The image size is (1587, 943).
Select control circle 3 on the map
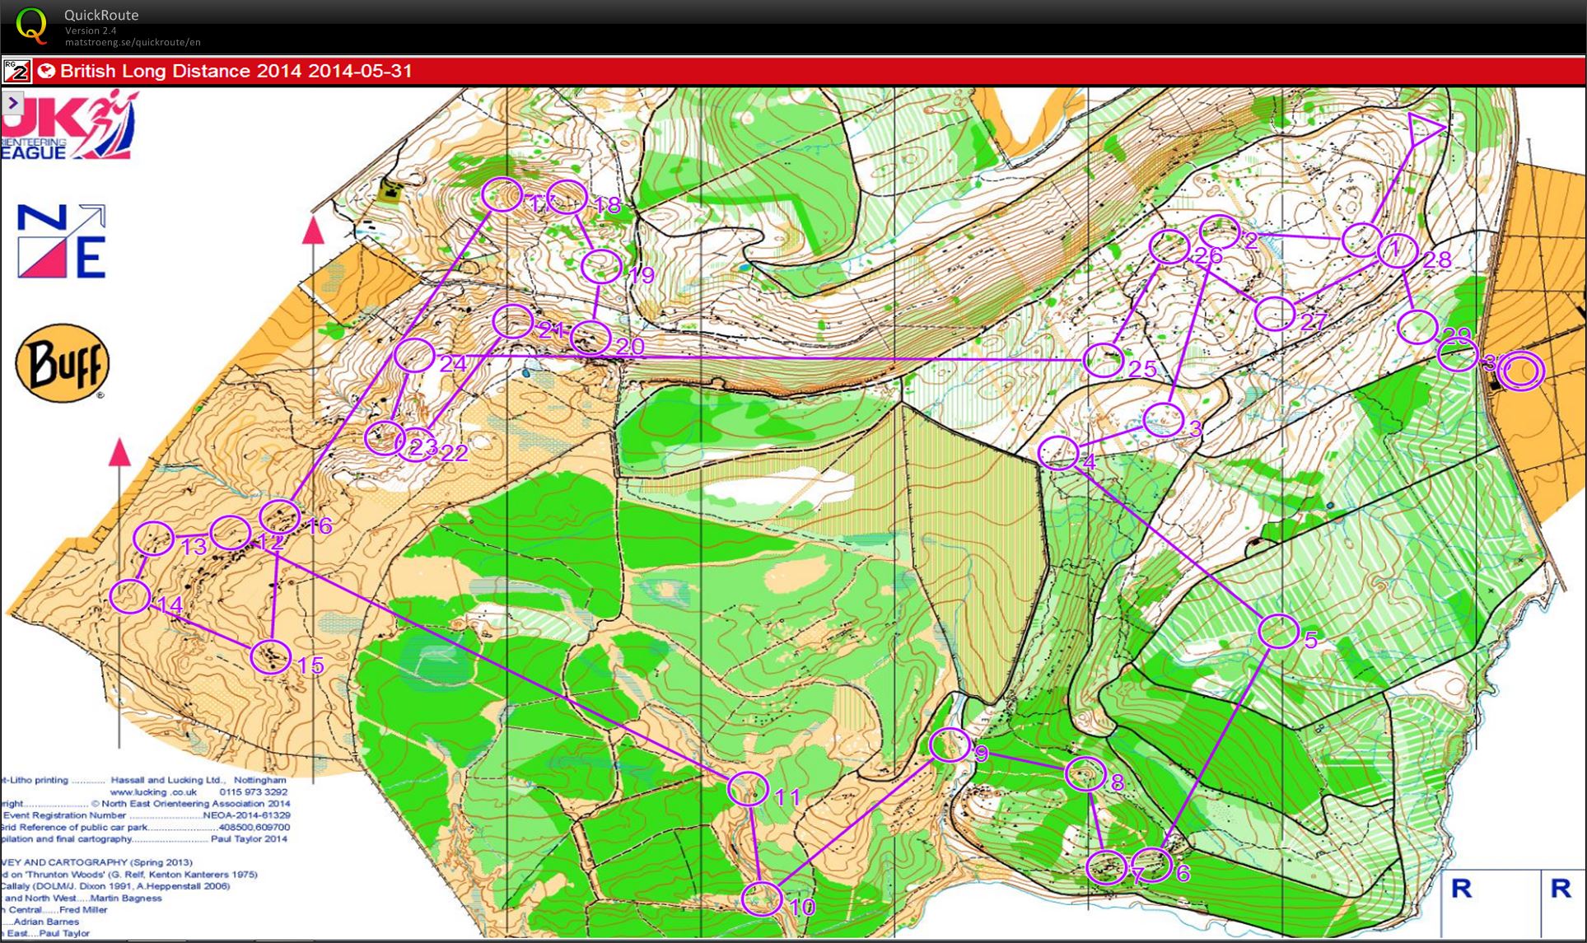click(1165, 419)
